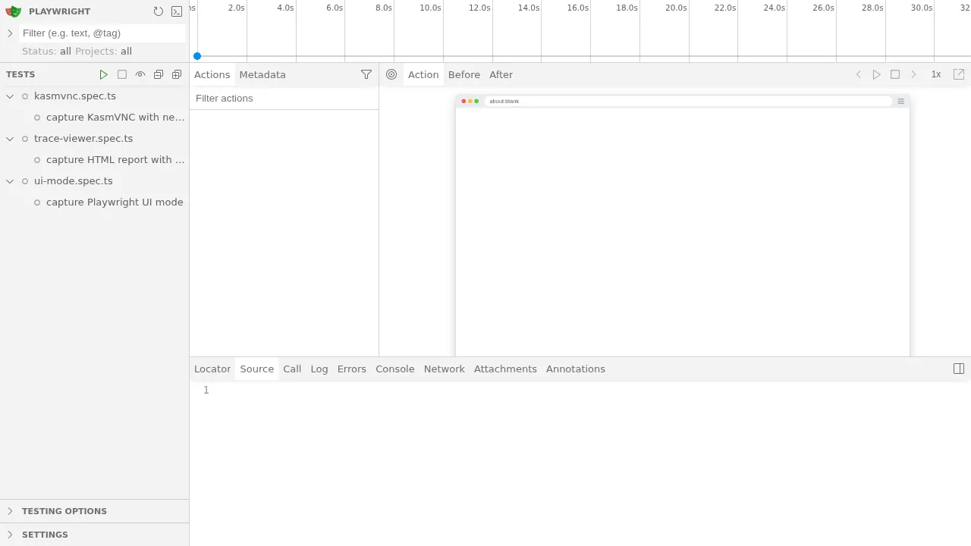Open trace in external window icon
This screenshot has height=546, width=971.
point(959,74)
